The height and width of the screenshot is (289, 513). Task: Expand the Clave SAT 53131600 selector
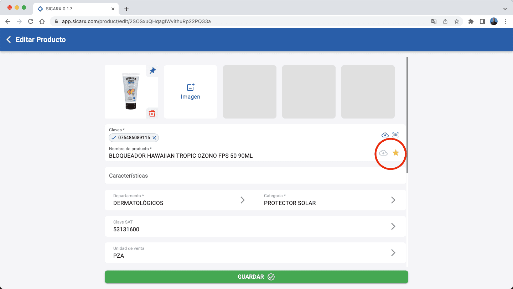(x=393, y=226)
